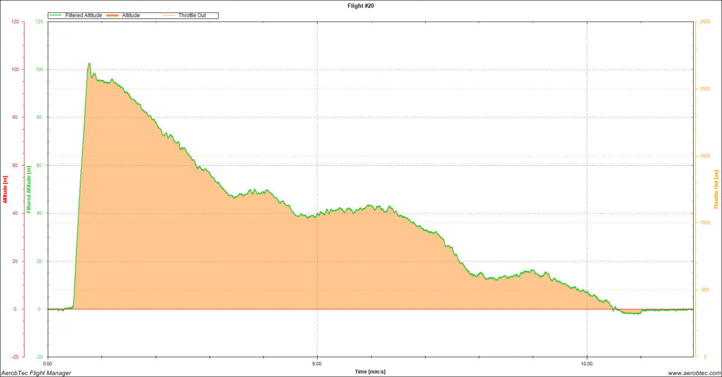The width and height of the screenshot is (722, 377).
Task: Click the 5:00 time tick label
Action: pyautogui.click(x=317, y=363)
